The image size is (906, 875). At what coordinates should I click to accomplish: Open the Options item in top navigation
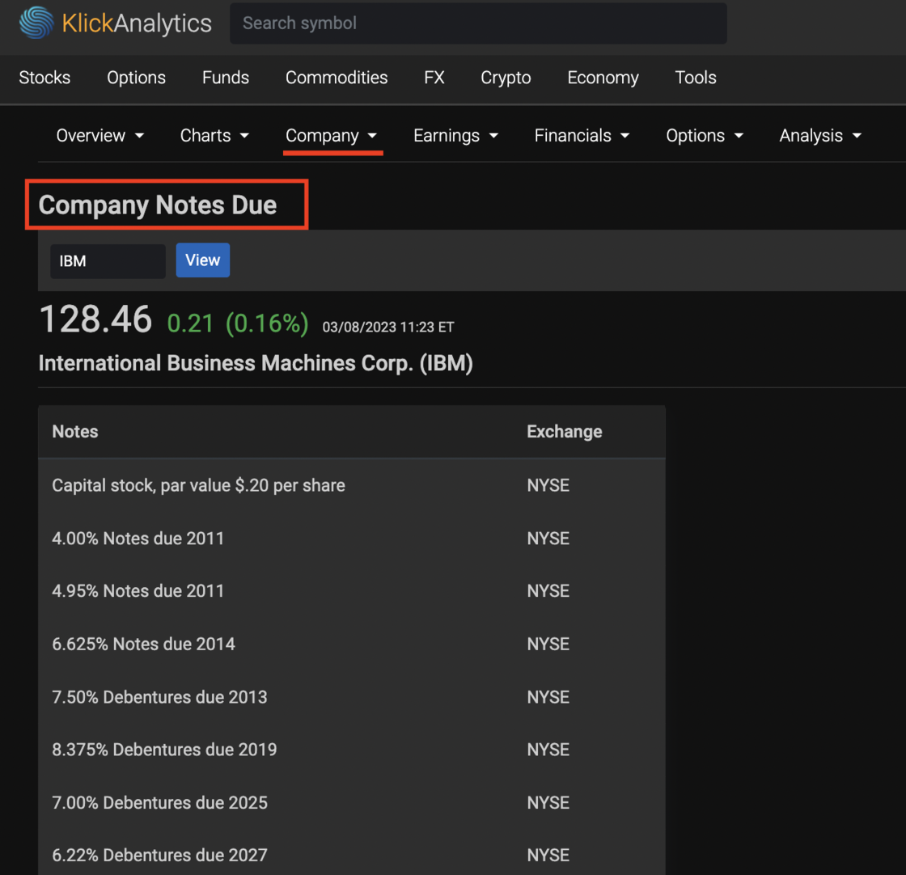[x=136, y=78]
